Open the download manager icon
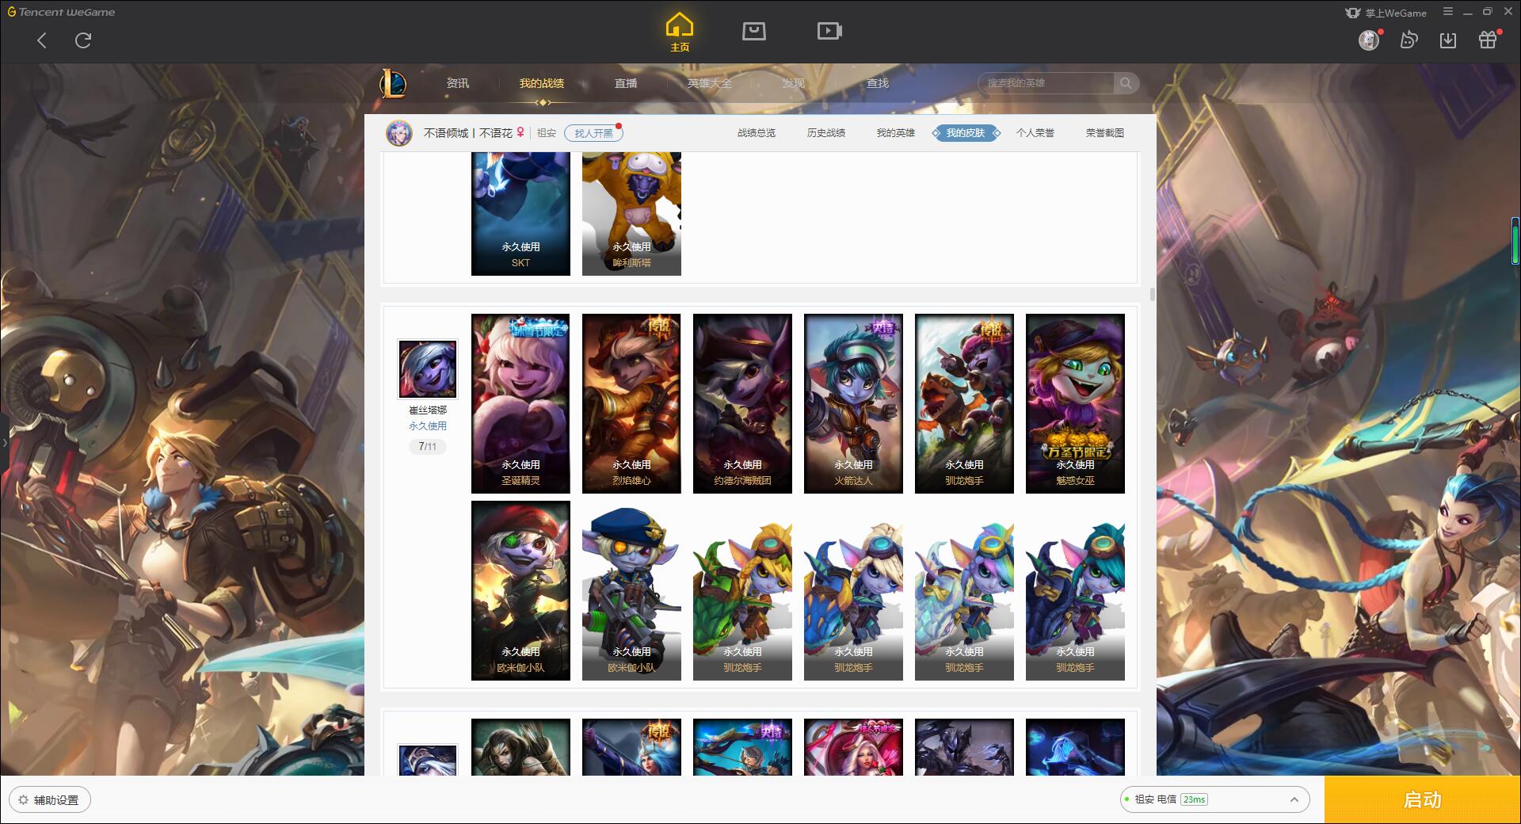Viewport: 1521px width, 824px height. [1448, 40]
